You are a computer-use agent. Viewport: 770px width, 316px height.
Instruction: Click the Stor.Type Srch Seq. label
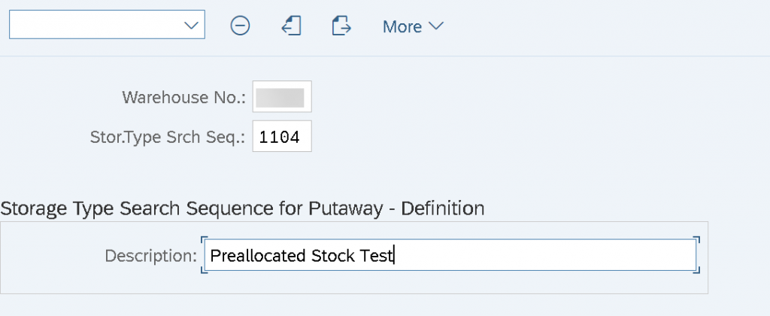pyautogui.click(x=168, y=137)
